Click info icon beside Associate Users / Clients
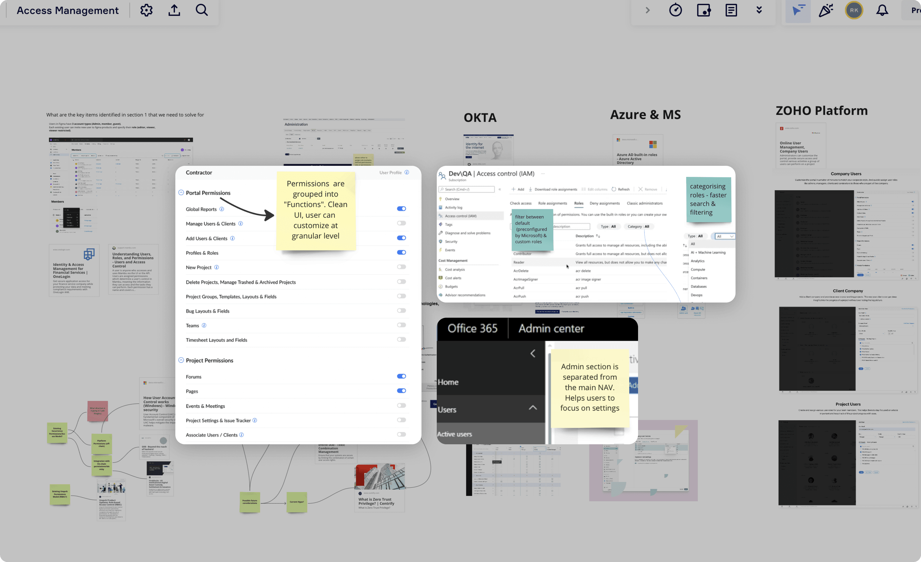Viewport: 921px width, 562px height. click(x=241, y=434)
